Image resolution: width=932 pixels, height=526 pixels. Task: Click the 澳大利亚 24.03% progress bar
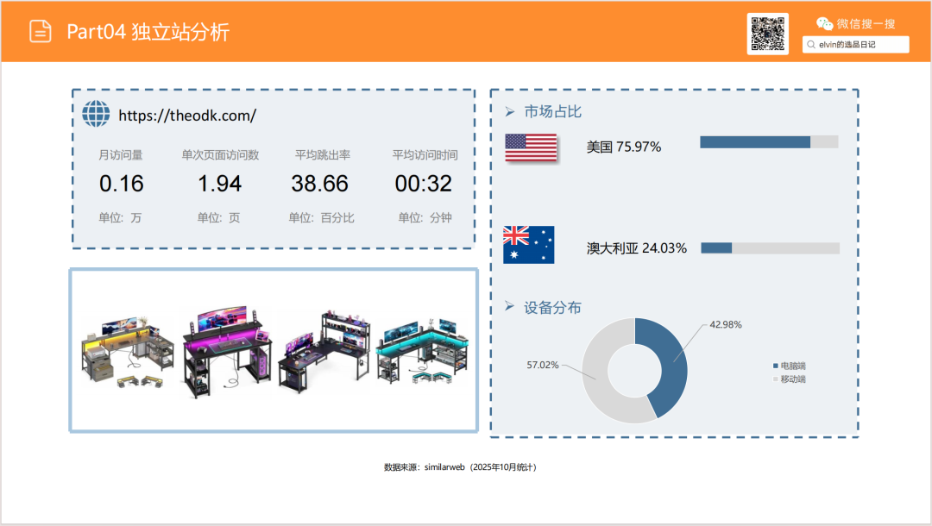(770, 248)
